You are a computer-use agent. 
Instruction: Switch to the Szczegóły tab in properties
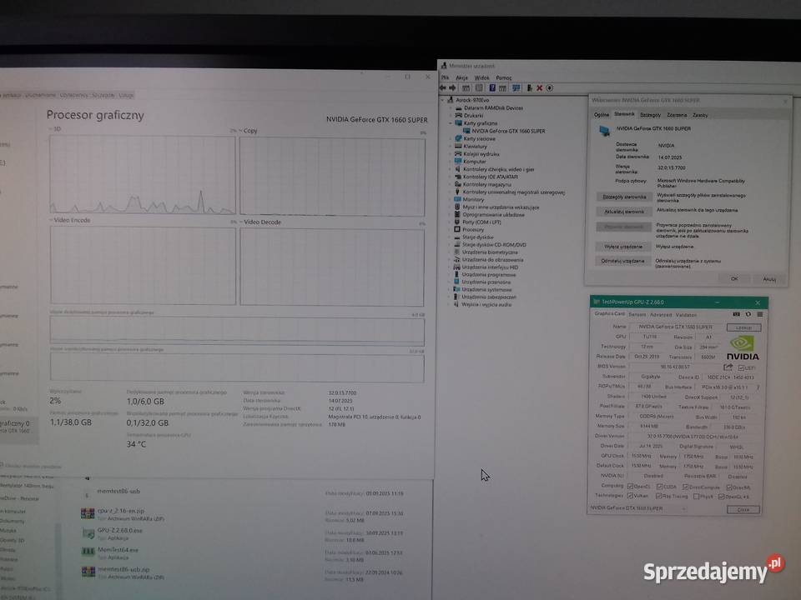[650, 114]
